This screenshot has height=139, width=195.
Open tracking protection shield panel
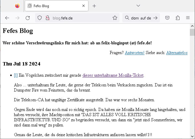(40, 18)
